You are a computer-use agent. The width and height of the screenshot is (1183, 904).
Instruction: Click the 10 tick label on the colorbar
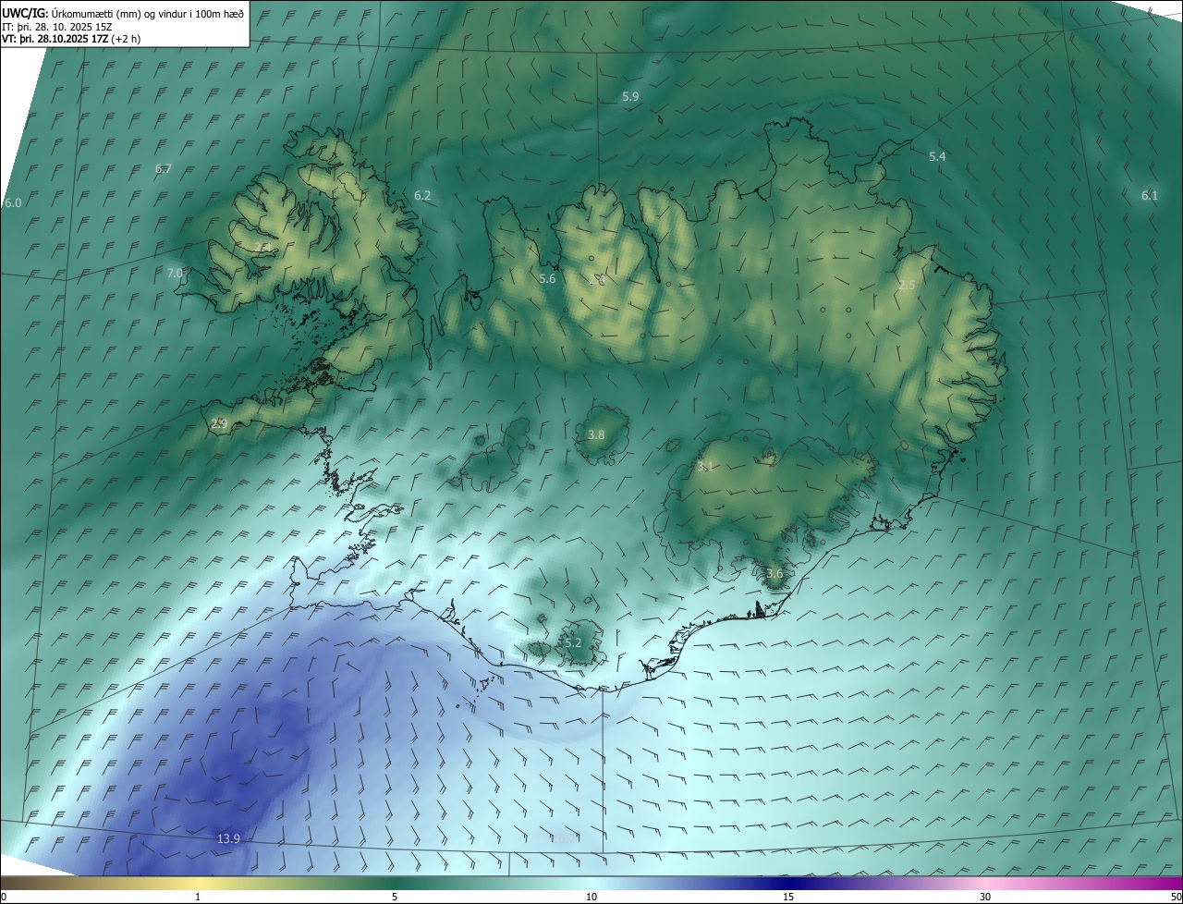click(x=591, y=897)
